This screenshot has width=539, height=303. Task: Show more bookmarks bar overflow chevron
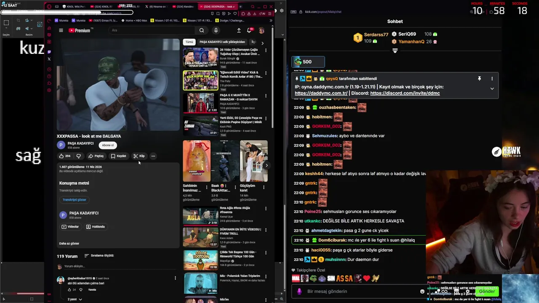point(271,21)
